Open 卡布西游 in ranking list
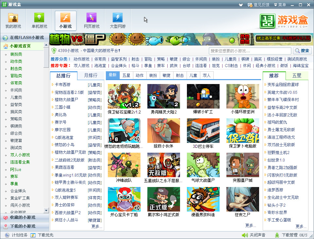Image resolution: width=314 pixels, height=239 pixels. click(x=62, y=85)
